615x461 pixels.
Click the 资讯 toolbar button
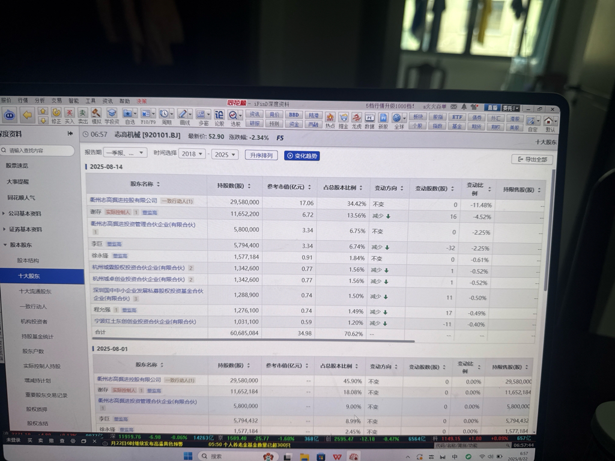click(x=255, y=114)
